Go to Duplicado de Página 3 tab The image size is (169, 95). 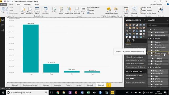pyautogui.click(x=31, y=85)
